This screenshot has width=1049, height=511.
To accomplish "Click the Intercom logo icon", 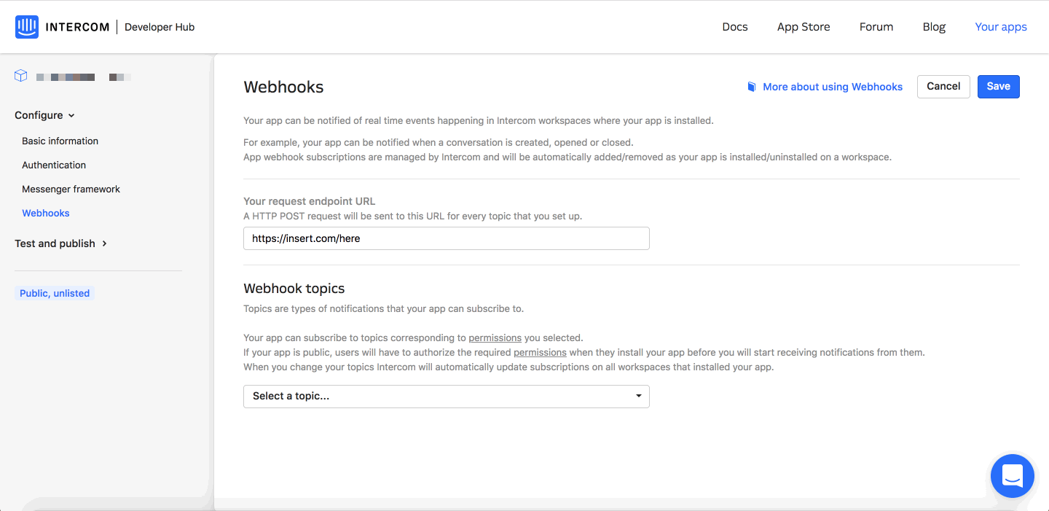I will click(x=27, y=27).
